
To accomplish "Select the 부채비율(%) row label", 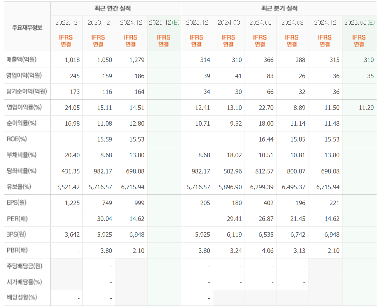I will [22, 155].
